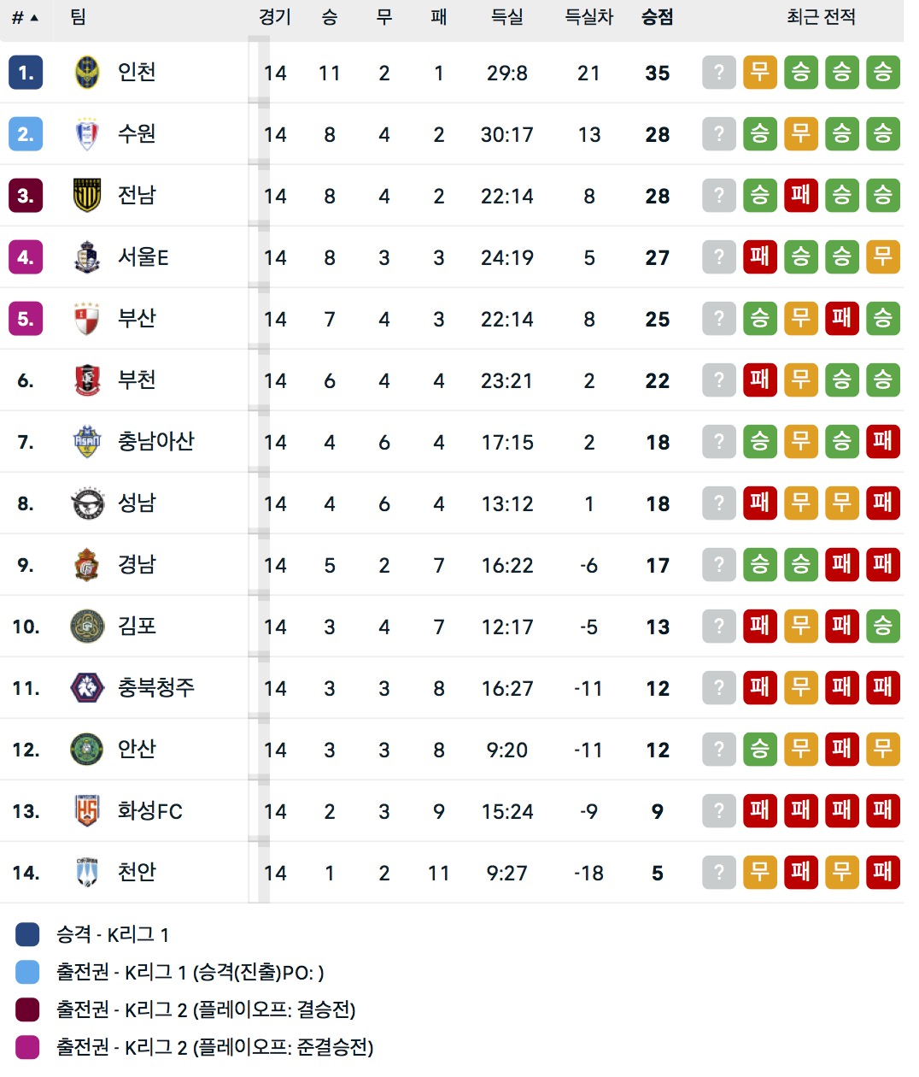Click the 부천 team crest icon
The width and height of the screenshot is (919, 1077).
(87, 380)
